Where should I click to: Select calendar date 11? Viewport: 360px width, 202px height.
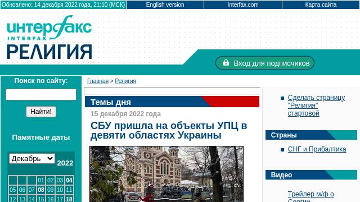tap(69, 190)
